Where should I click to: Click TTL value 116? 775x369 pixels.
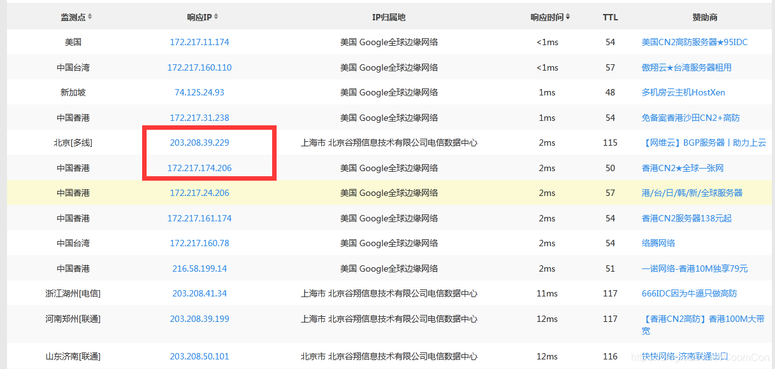(x=610, y=356)
